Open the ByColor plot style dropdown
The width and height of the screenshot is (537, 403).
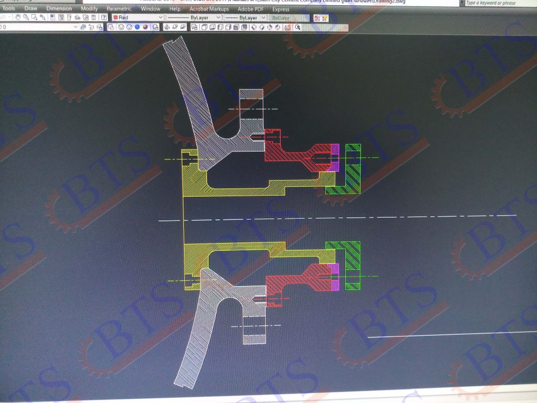coord(289,18)
